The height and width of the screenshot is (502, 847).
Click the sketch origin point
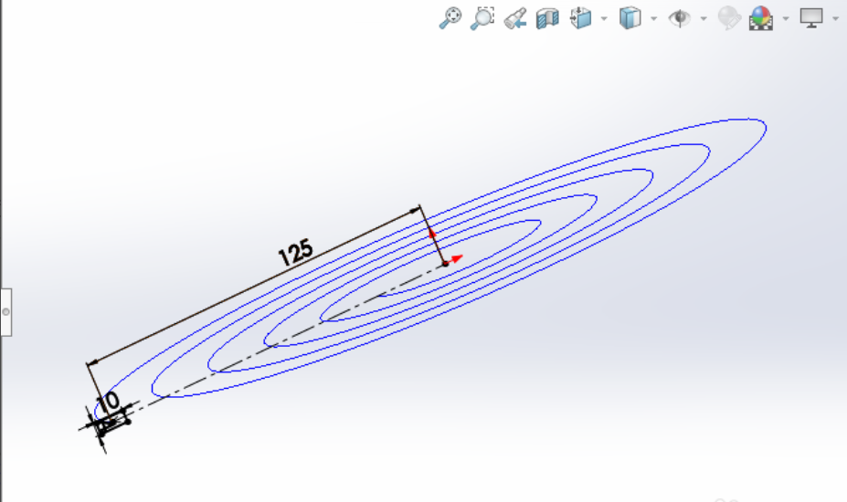click(x=446, y=264)
